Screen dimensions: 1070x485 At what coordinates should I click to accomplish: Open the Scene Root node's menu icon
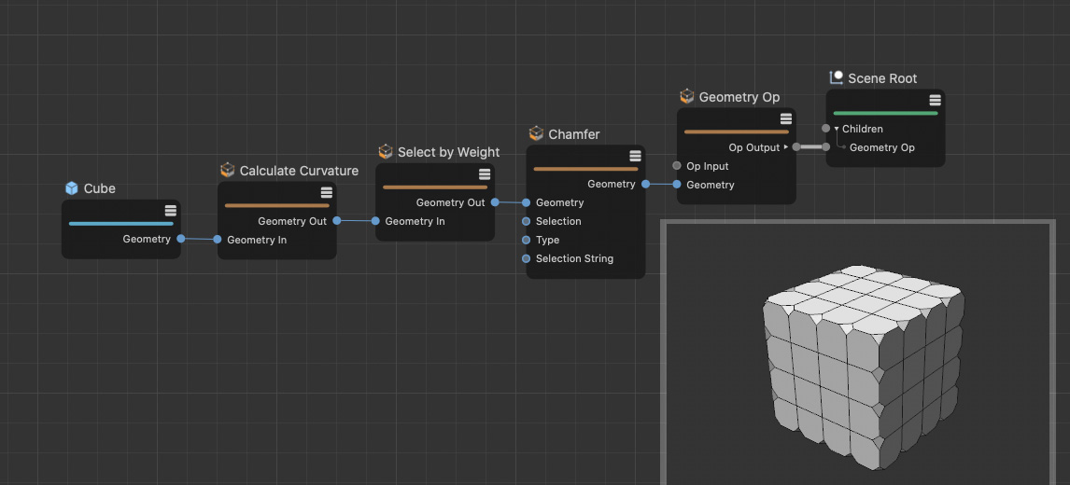click(x=935, y=101)
